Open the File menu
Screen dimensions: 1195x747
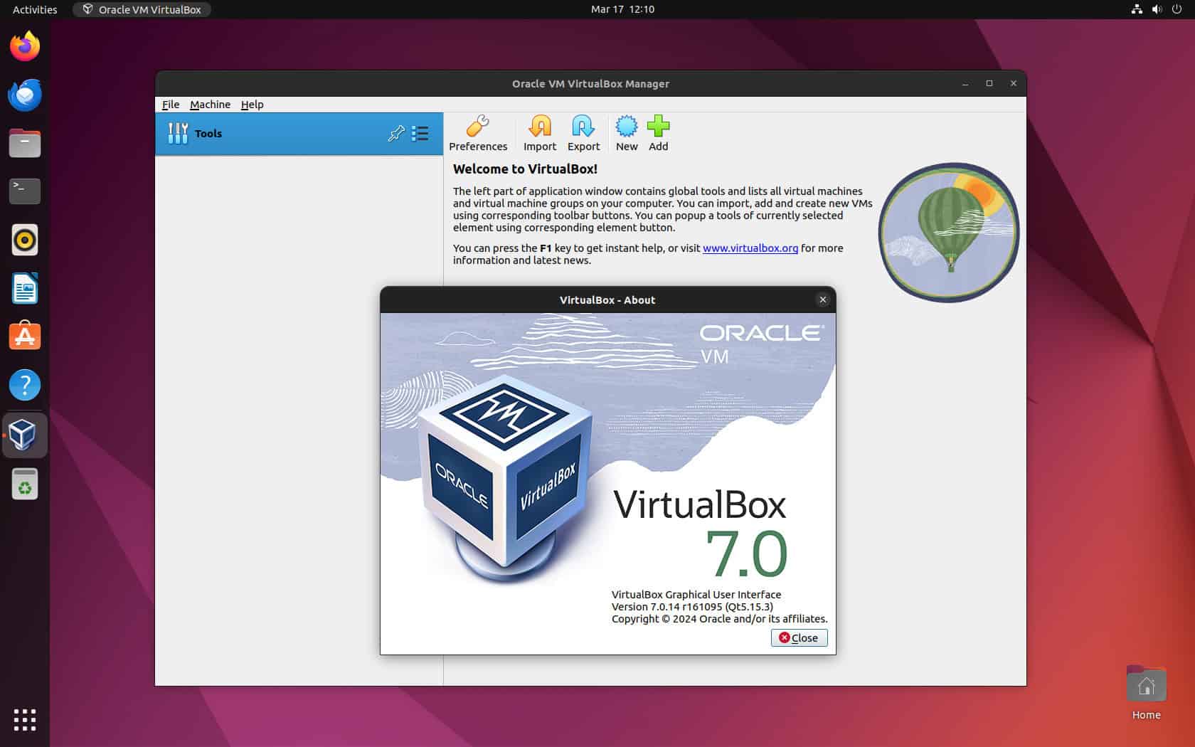(170, 104)
